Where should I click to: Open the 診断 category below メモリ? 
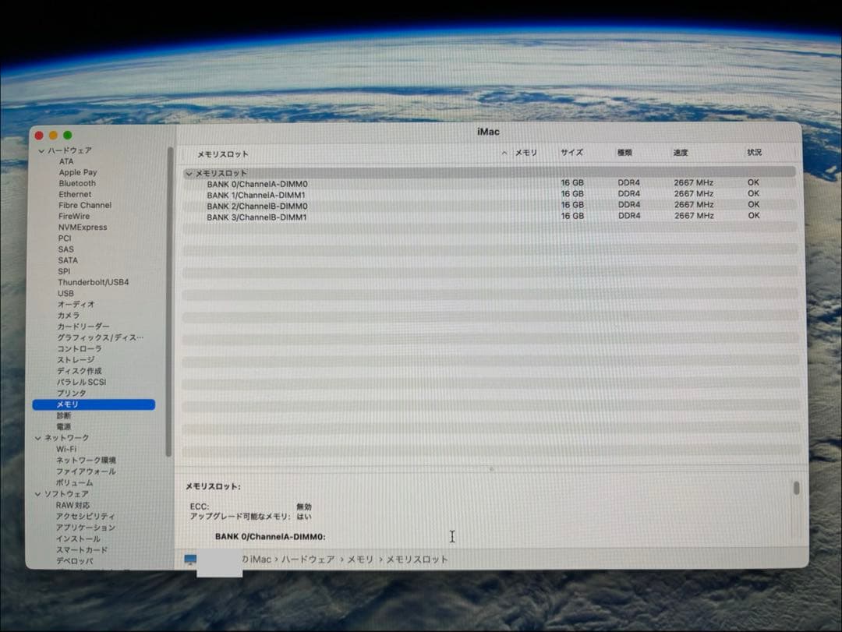point(65,415)
